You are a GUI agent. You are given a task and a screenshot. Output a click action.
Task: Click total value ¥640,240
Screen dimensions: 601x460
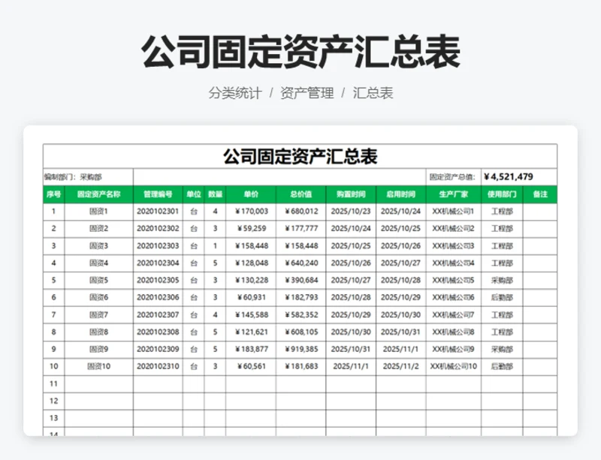[x=301, y=263]
